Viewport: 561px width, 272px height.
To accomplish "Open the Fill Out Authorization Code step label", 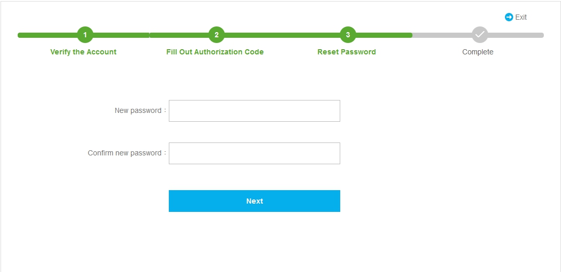I will tap(215, 52).
